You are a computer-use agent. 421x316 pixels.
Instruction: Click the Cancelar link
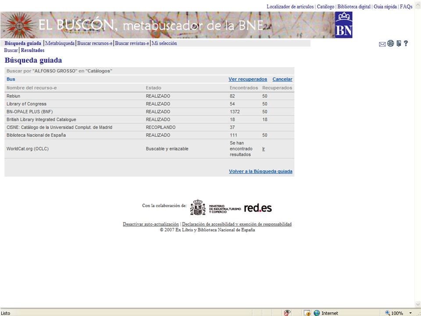[x=282, y=79]
